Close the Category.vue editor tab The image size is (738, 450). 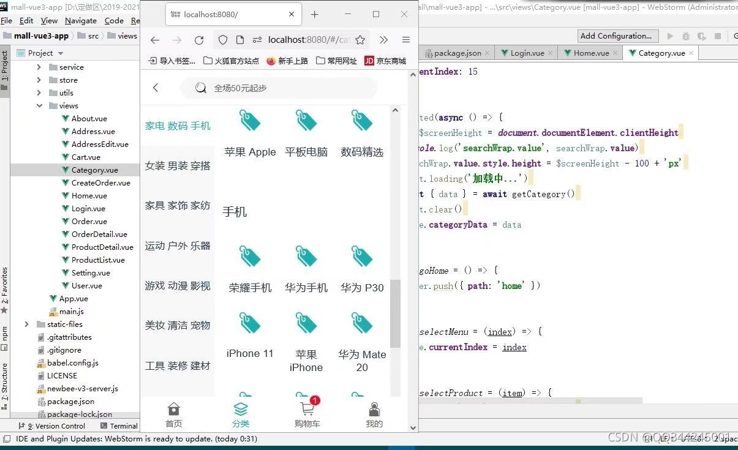coord(691,53)
